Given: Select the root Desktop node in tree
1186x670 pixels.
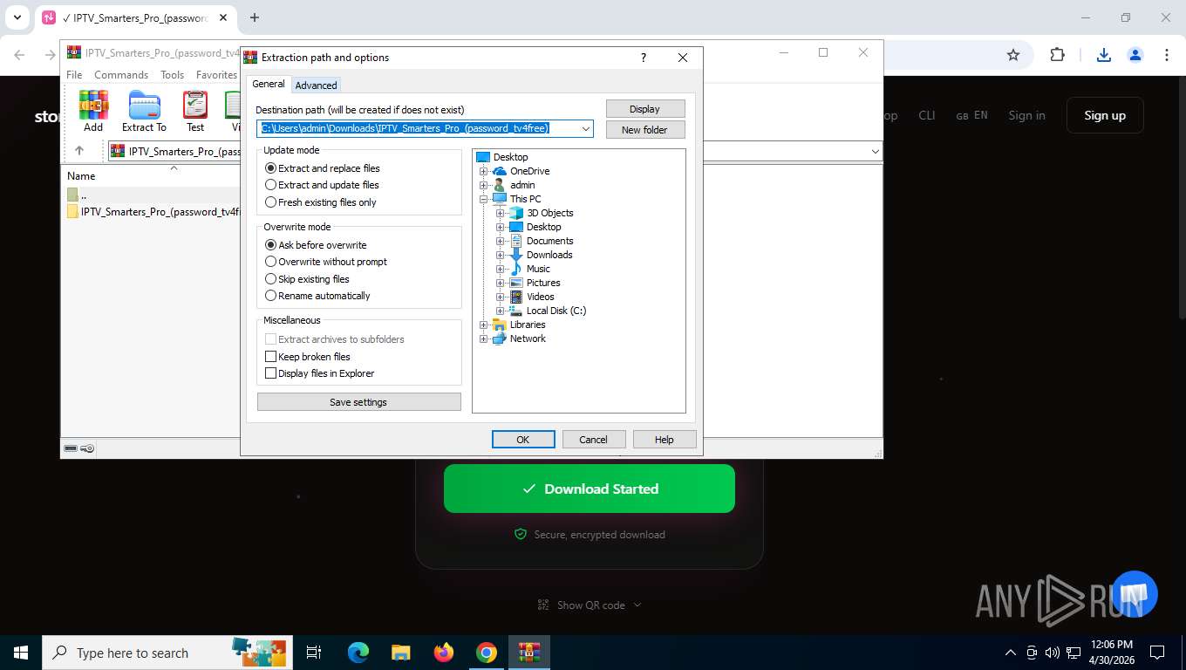Looking at the screenshot, I should coord(510,157).
